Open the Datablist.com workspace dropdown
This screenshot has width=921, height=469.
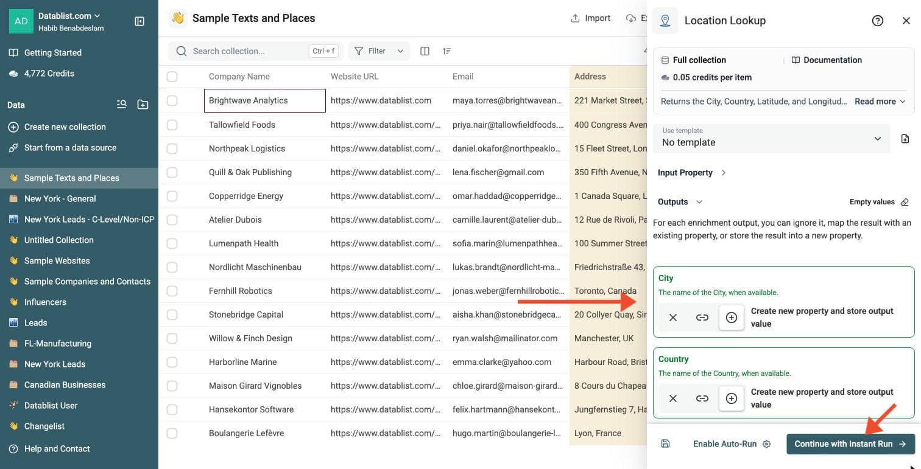[69, 16]
